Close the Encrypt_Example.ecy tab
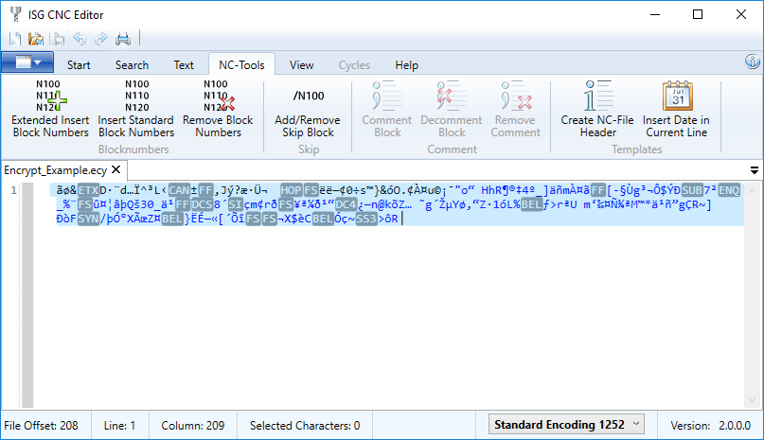Screen dimensions: 764x440 tap(115, 169)
